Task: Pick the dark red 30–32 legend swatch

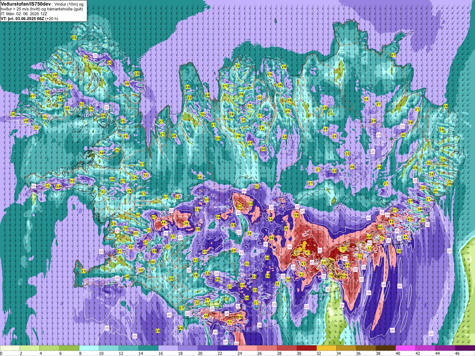Action: click(307, 348)
